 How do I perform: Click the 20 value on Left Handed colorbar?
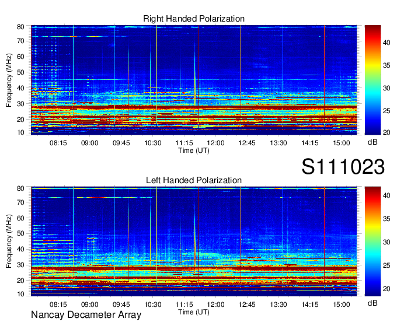[x=386, y=289]
